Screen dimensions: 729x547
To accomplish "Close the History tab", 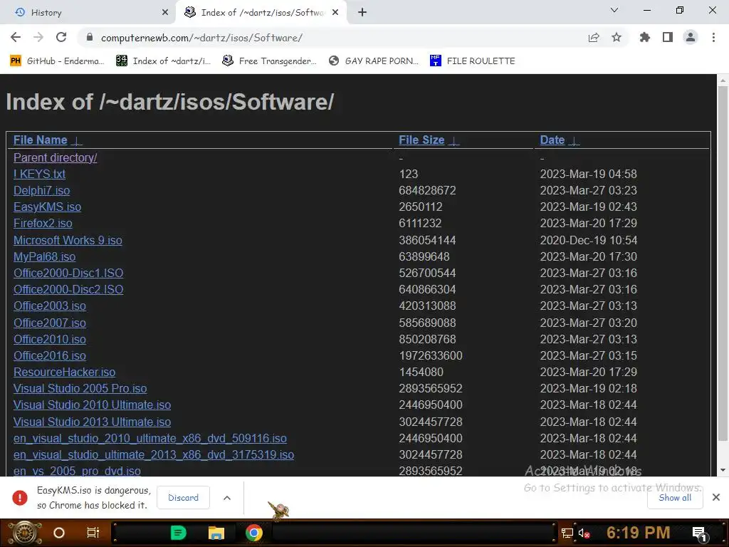I will coord(165,13).
